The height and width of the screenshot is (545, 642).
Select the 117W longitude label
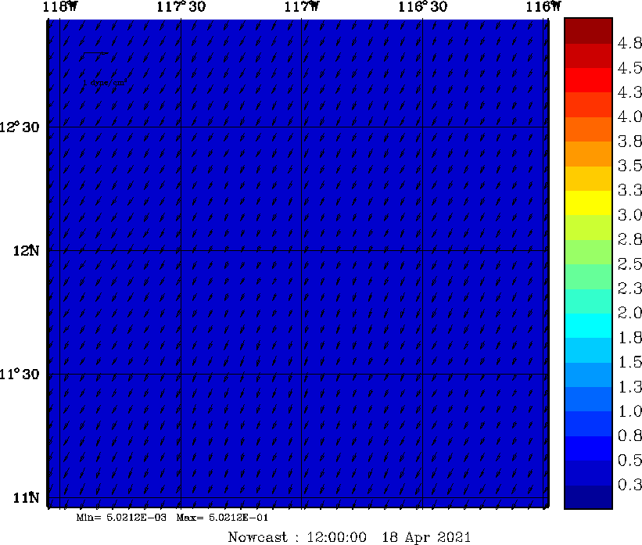pyautogui.click(x=302, y=7)
